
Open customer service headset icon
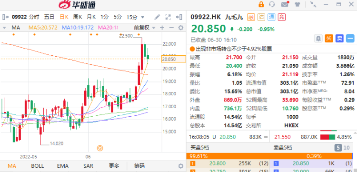(272, 4)
